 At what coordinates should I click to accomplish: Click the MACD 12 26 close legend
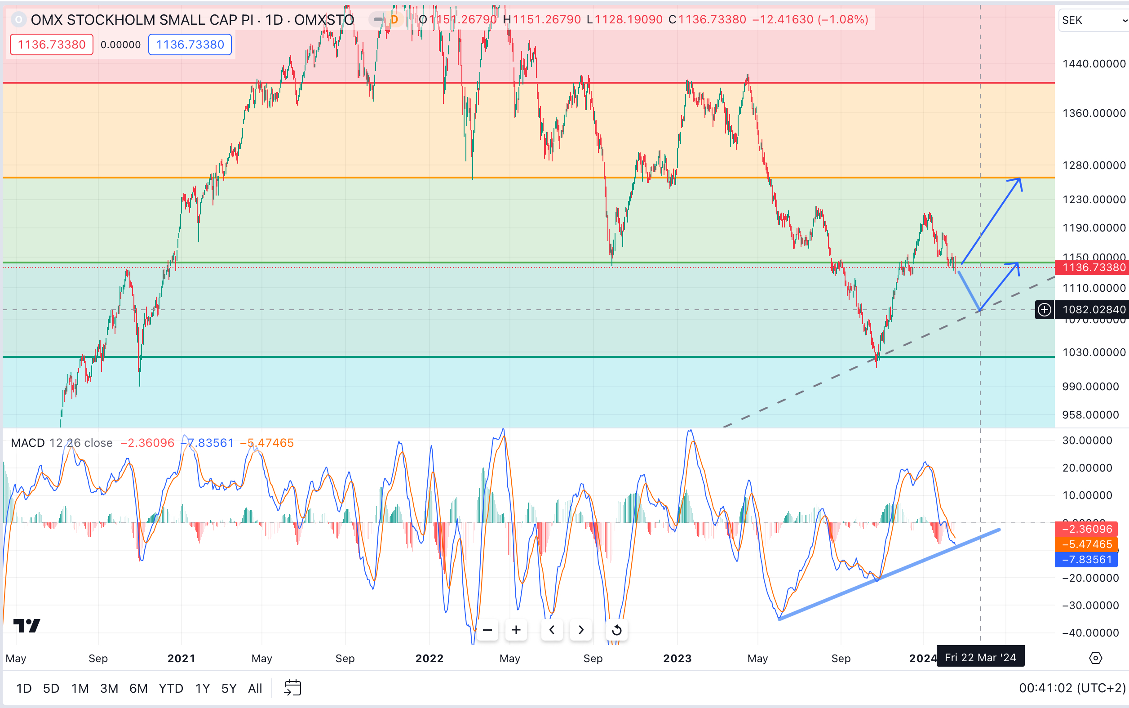tap(62, 442)
